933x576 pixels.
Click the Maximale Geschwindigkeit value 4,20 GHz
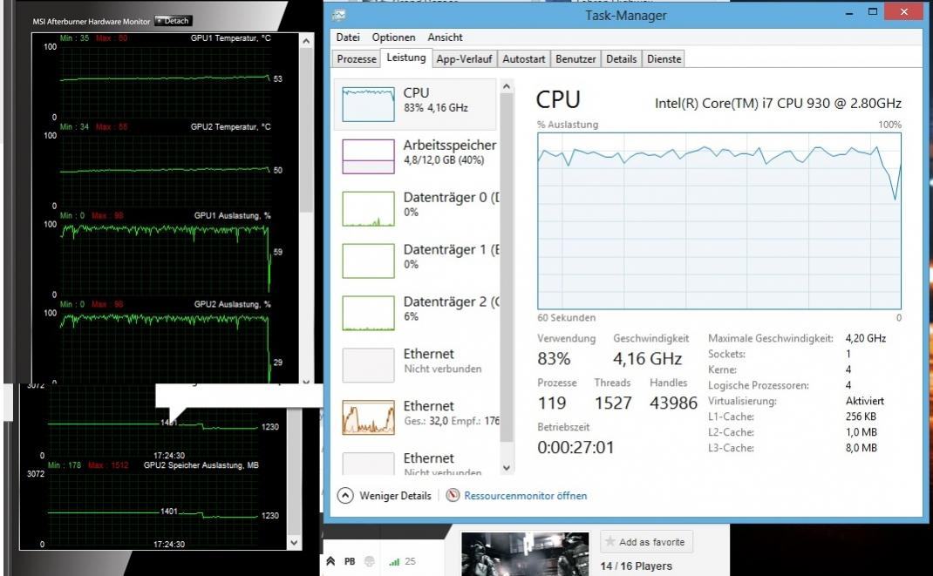[x=866, y=338]
